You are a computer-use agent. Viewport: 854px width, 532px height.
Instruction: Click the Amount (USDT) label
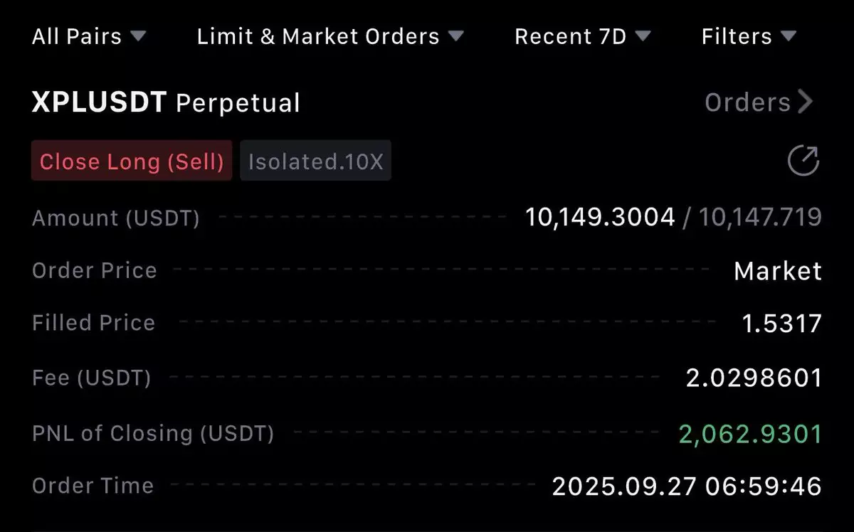tap(116, 218)
